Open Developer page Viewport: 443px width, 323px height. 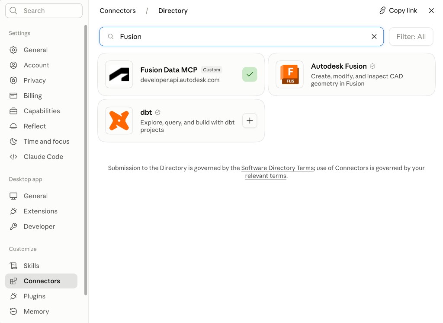pyautogui.click(x=41, y=227)
